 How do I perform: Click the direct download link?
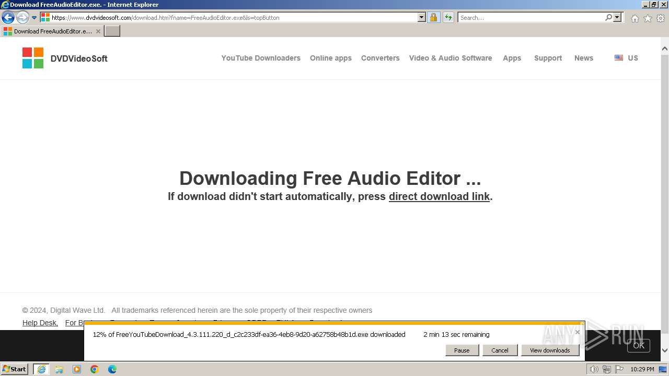(439, 196)
